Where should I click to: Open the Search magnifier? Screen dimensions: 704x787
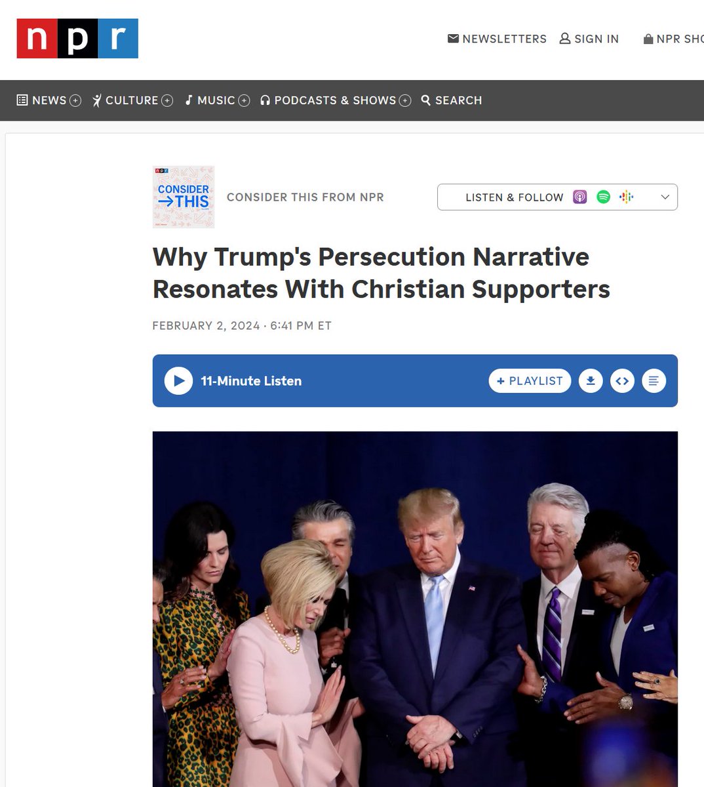pyautogui.click(x=451, y=100)
